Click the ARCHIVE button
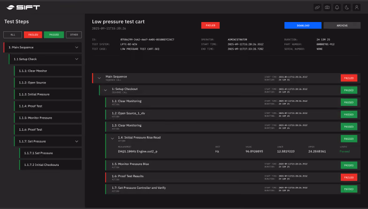 pyautogui.click(x=342, y=25)
